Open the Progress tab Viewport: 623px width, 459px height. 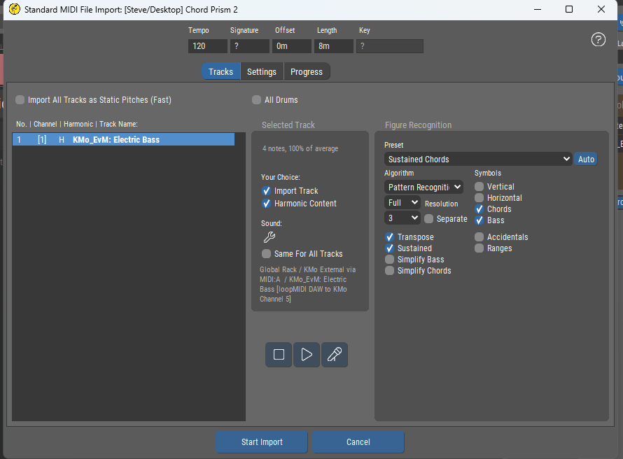coord(307,72)
